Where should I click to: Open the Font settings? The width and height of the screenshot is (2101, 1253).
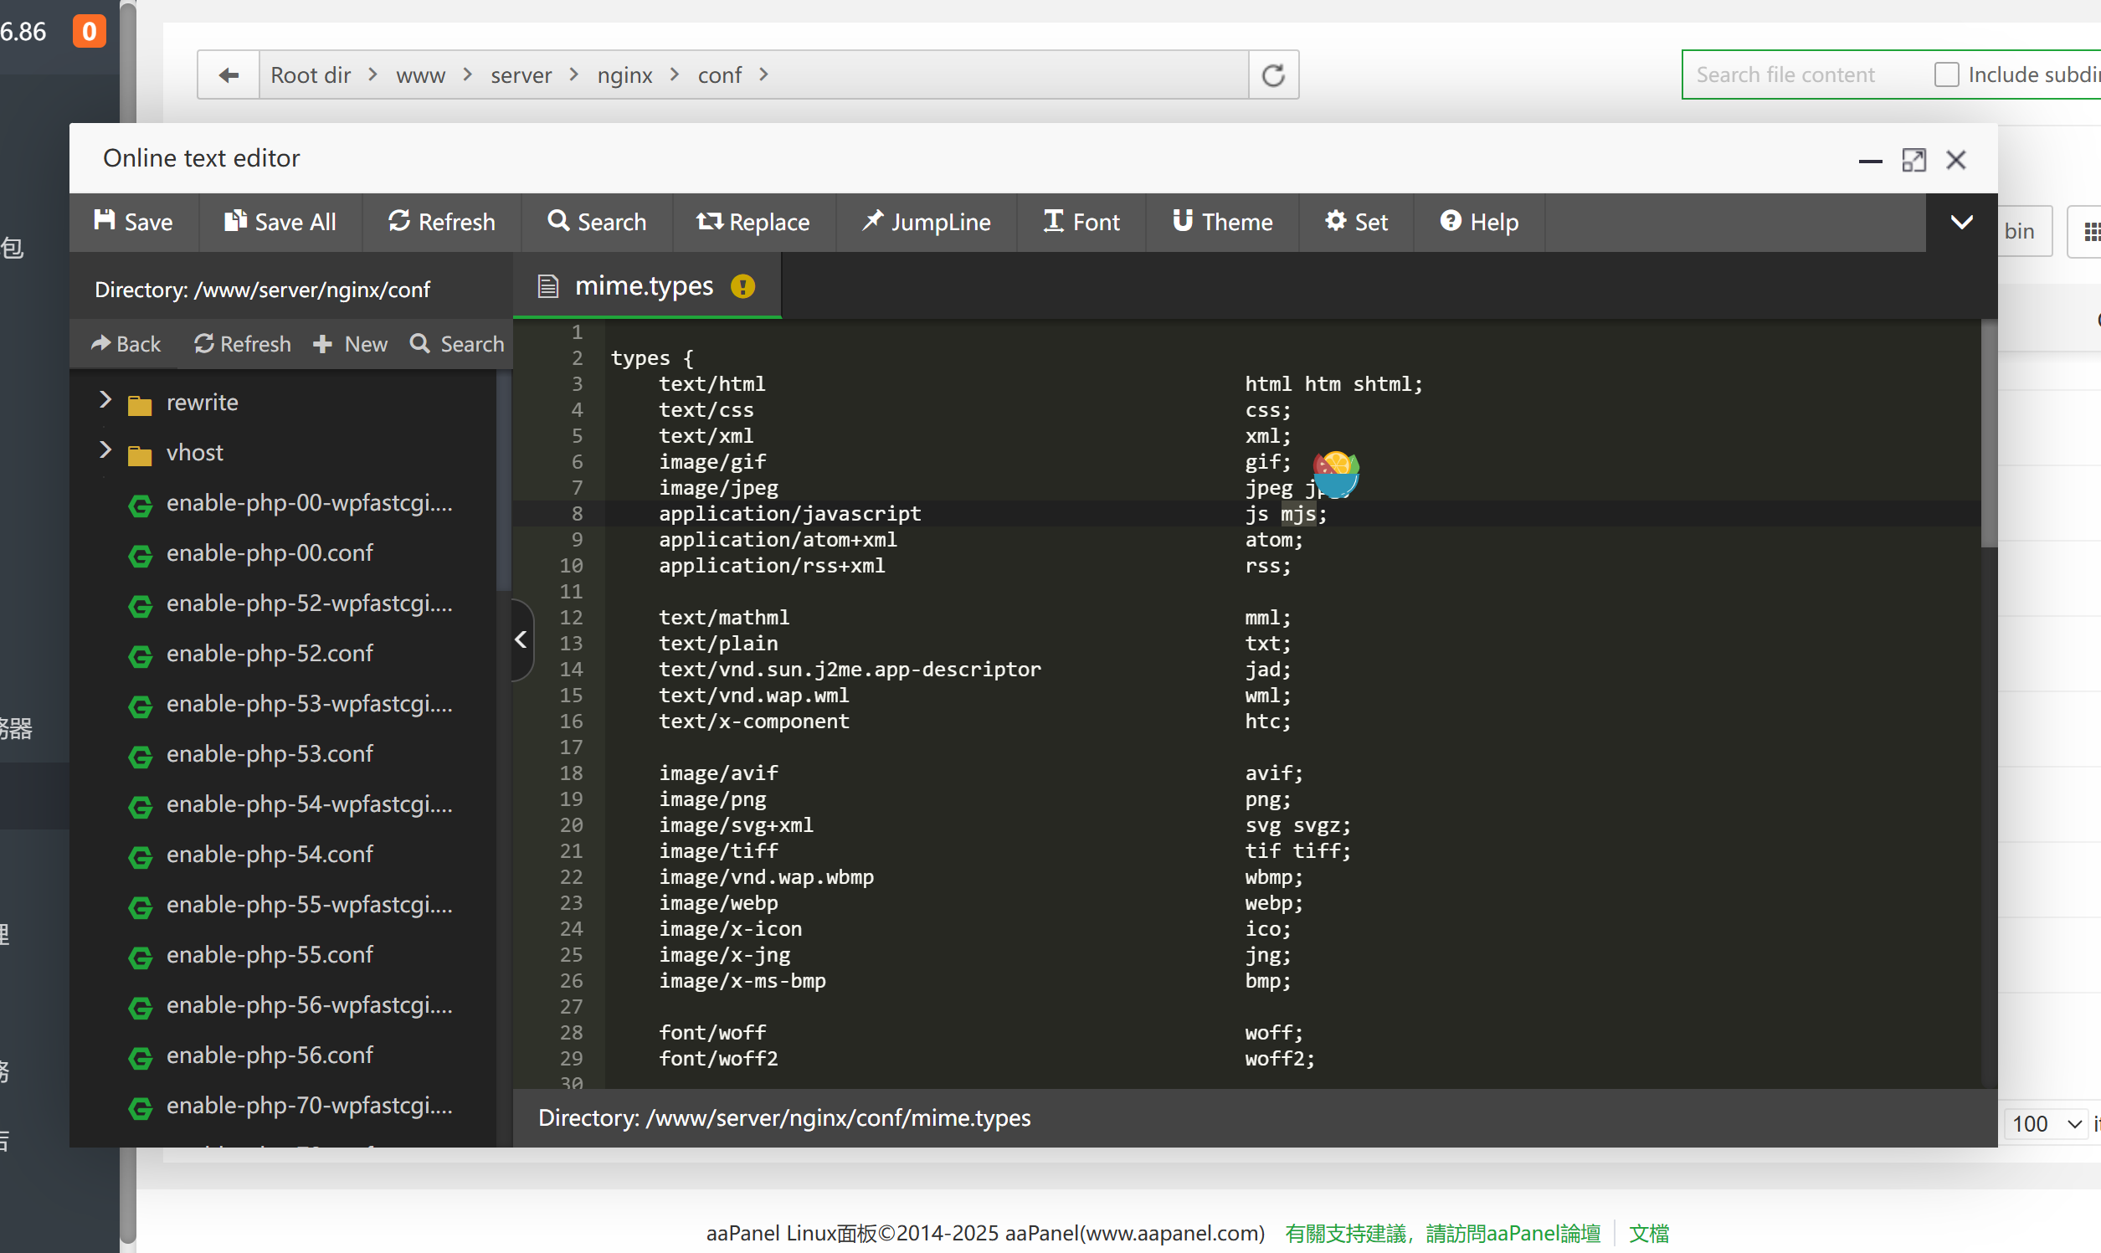point(1081,222)
